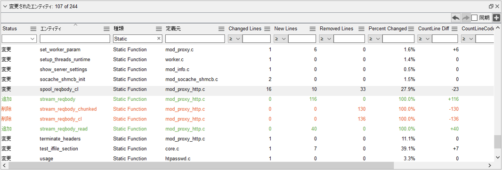Open the Changed Lines column menu icon

tap(267, 29)
